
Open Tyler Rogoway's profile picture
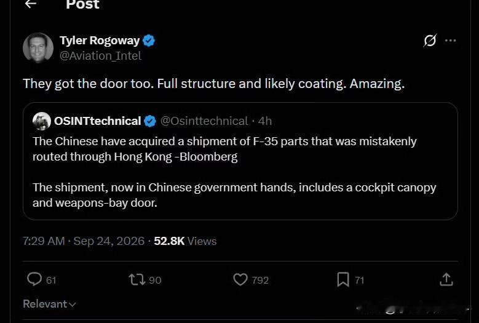(x=38, y=48)
